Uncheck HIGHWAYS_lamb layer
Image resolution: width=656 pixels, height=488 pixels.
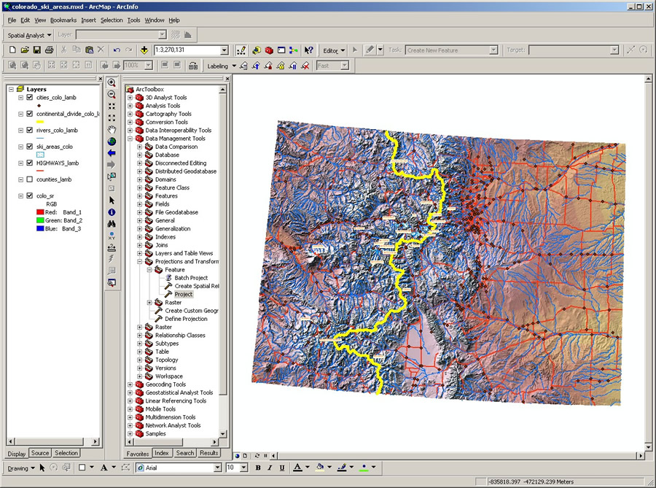(29, 163)
